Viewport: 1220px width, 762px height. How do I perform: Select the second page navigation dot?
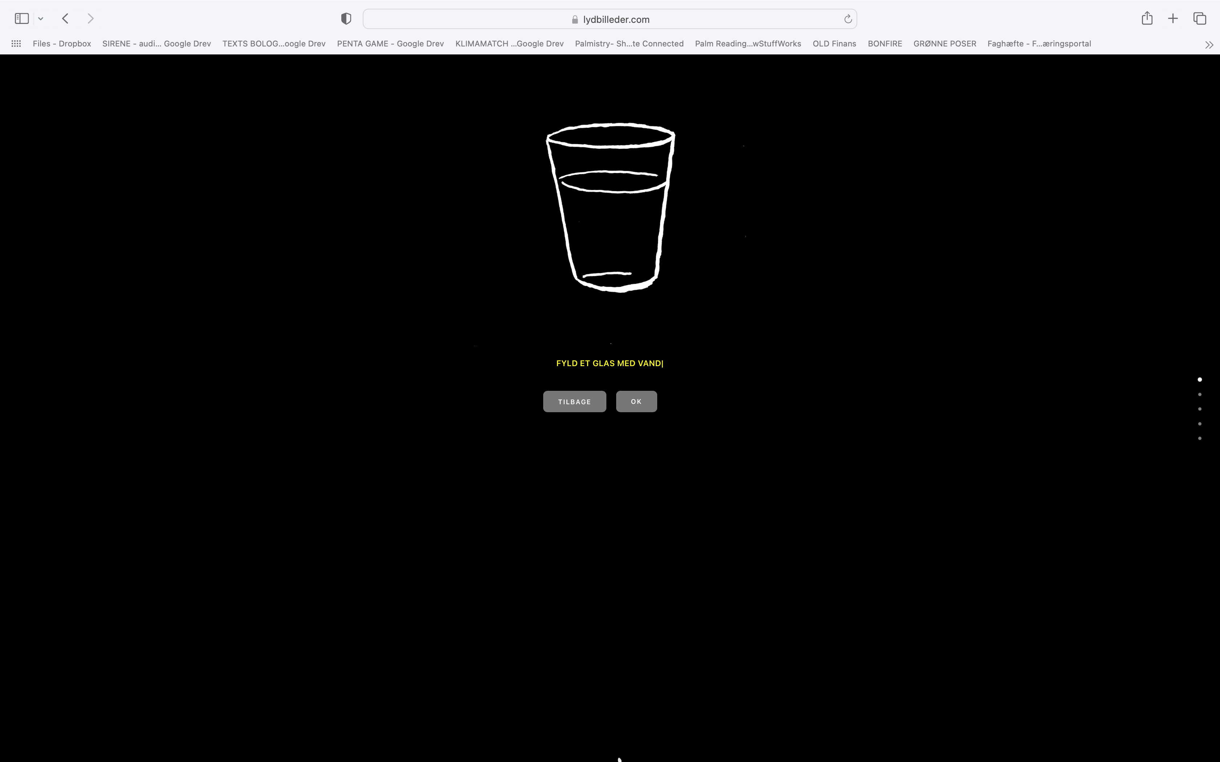click(x=1200, y=395)
